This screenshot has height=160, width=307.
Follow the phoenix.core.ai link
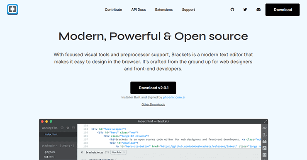coord(174,97)
